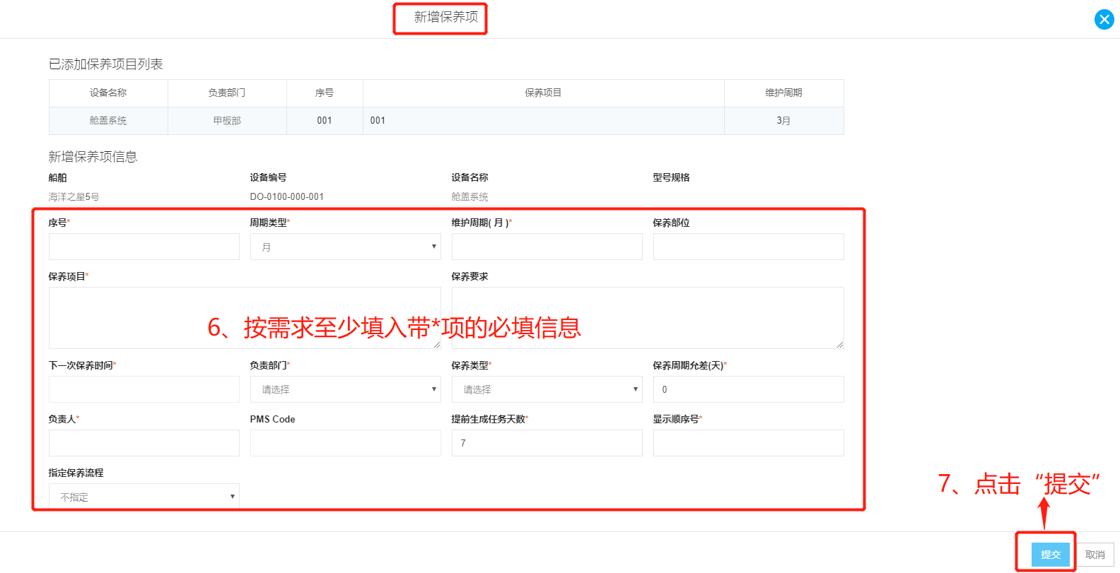Image resolution: width=1120 pixels, height=573 pixels.
Task: Click the 新增保养项信息 heading
Action: point(93,157)
